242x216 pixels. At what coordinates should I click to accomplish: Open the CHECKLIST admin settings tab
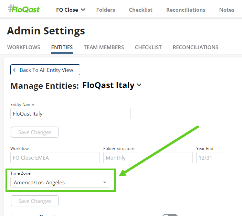click(148, 47)
